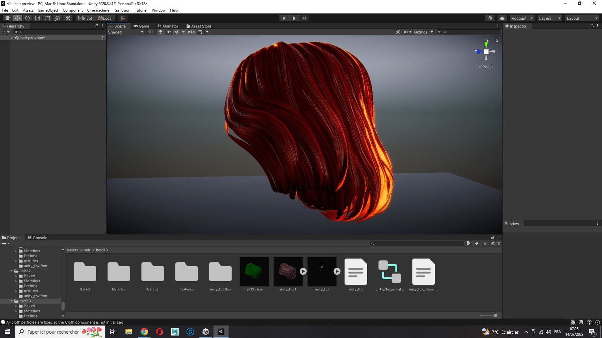Toggle scene grid visibility
This screenshot has height=338, width=602.
tap(200, 32)
